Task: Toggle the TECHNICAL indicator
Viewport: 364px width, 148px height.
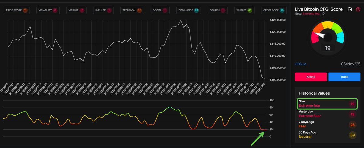Action: pyautogui.click(x=132, y=10)
